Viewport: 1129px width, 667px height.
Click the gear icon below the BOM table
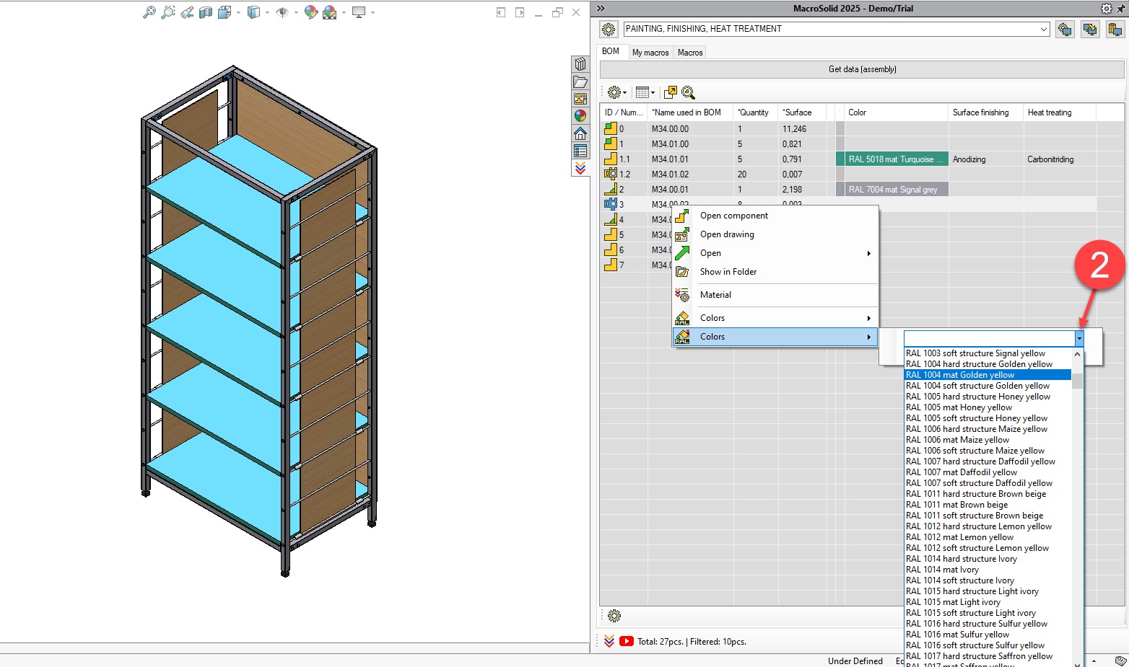tap(614, 616)
